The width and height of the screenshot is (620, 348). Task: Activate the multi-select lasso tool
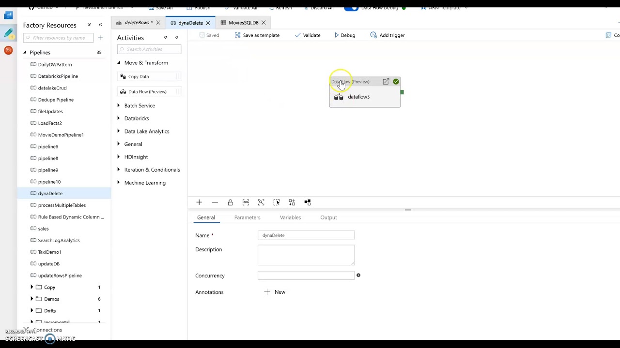pos(277,202)
